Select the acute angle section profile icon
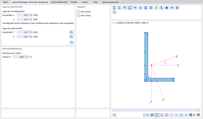 coord(140,8)
